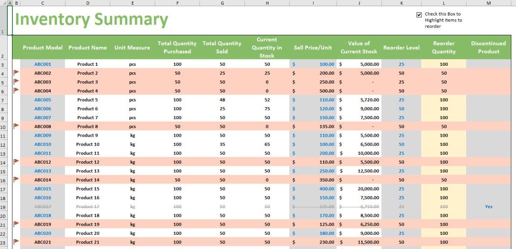Select the Inventory Summary title
This screenshot has height=249, width=516.
tap(91, 19)
